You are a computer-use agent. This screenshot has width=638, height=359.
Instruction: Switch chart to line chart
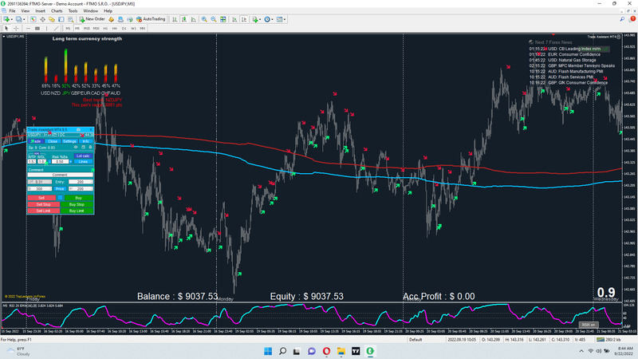[x=193, y=19]
